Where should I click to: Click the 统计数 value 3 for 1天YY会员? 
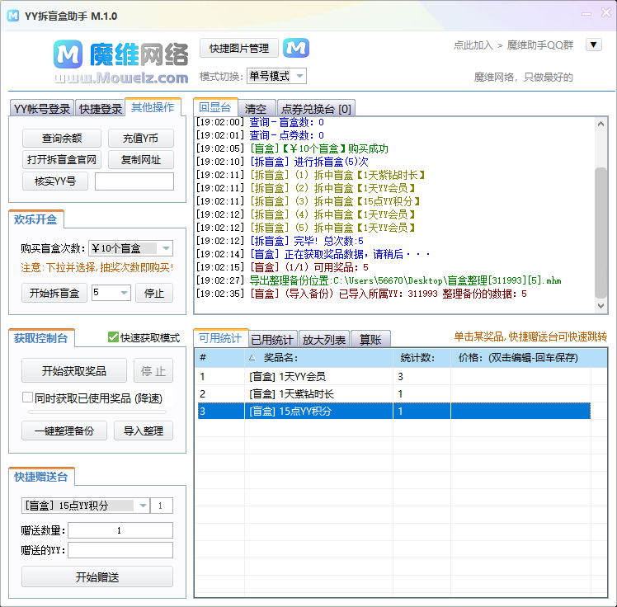401,376
